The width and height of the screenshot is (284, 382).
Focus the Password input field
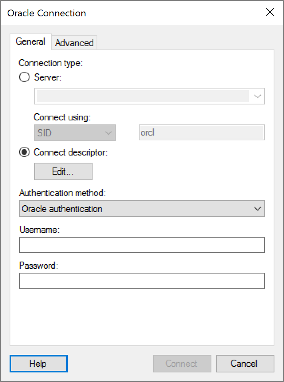point(142,281)
